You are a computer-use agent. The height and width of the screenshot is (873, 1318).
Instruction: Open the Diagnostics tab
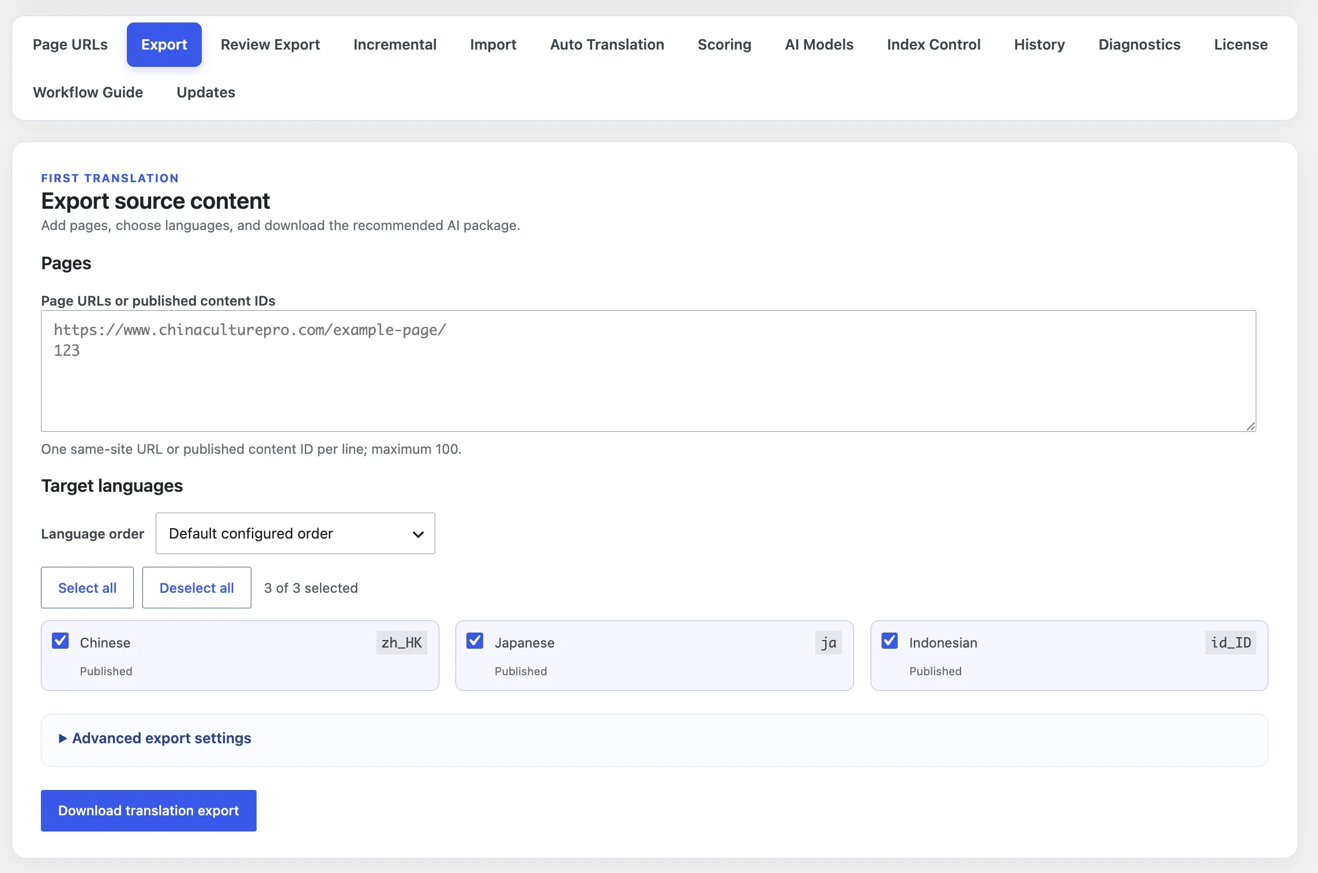1139,44
